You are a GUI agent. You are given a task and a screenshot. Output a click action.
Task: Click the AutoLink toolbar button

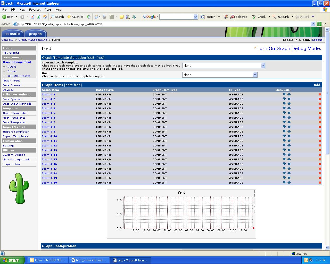(x=280, y=17)
